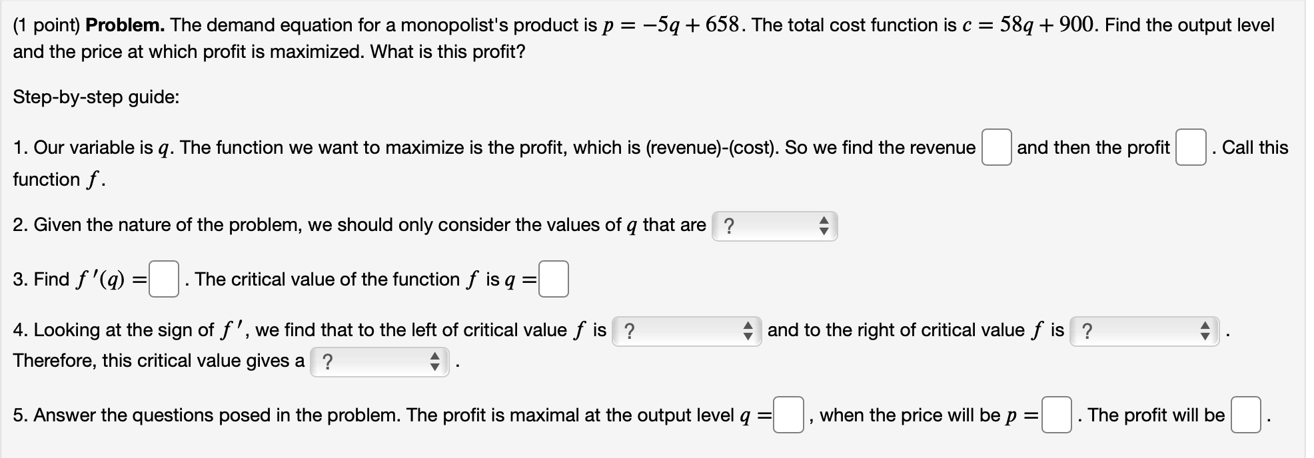Image resolution: width=1314 pixels, height=458 pixels.
Task: Click the '?' text in the maximum-minimum selector
Action: coord(328,361)
